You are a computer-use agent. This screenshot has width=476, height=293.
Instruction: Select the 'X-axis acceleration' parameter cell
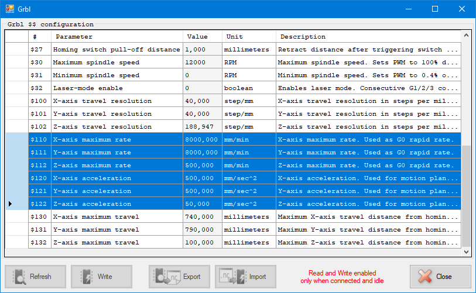point(117,178)
